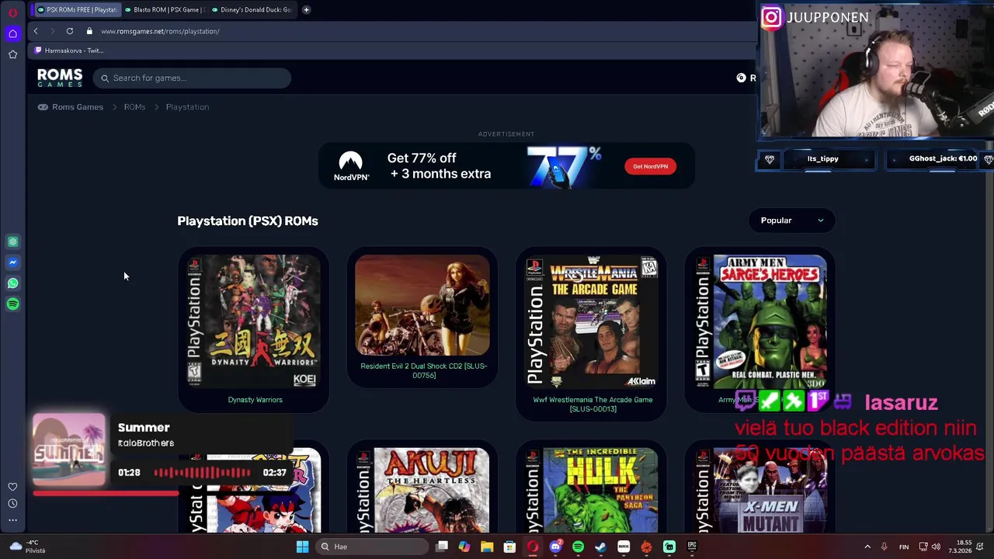Open Spotify from the Opera sidebar
This screenshot has height=559, width=994.
(12, 304)
